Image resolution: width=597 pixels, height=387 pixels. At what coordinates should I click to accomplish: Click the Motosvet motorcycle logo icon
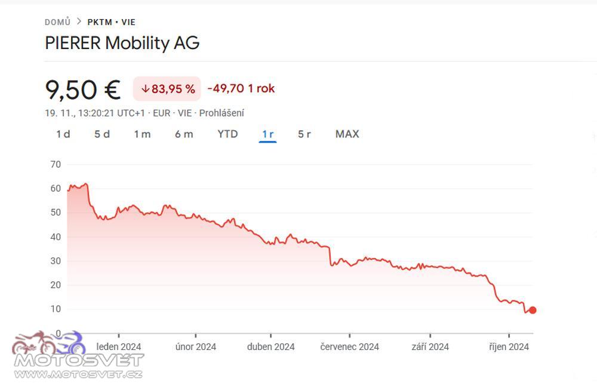[x=49, y=342]
